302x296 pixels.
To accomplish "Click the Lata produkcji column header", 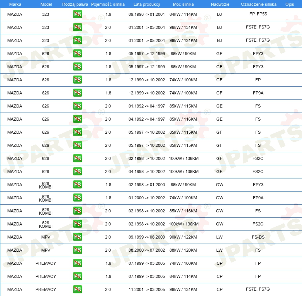I will tap(147, 4).
